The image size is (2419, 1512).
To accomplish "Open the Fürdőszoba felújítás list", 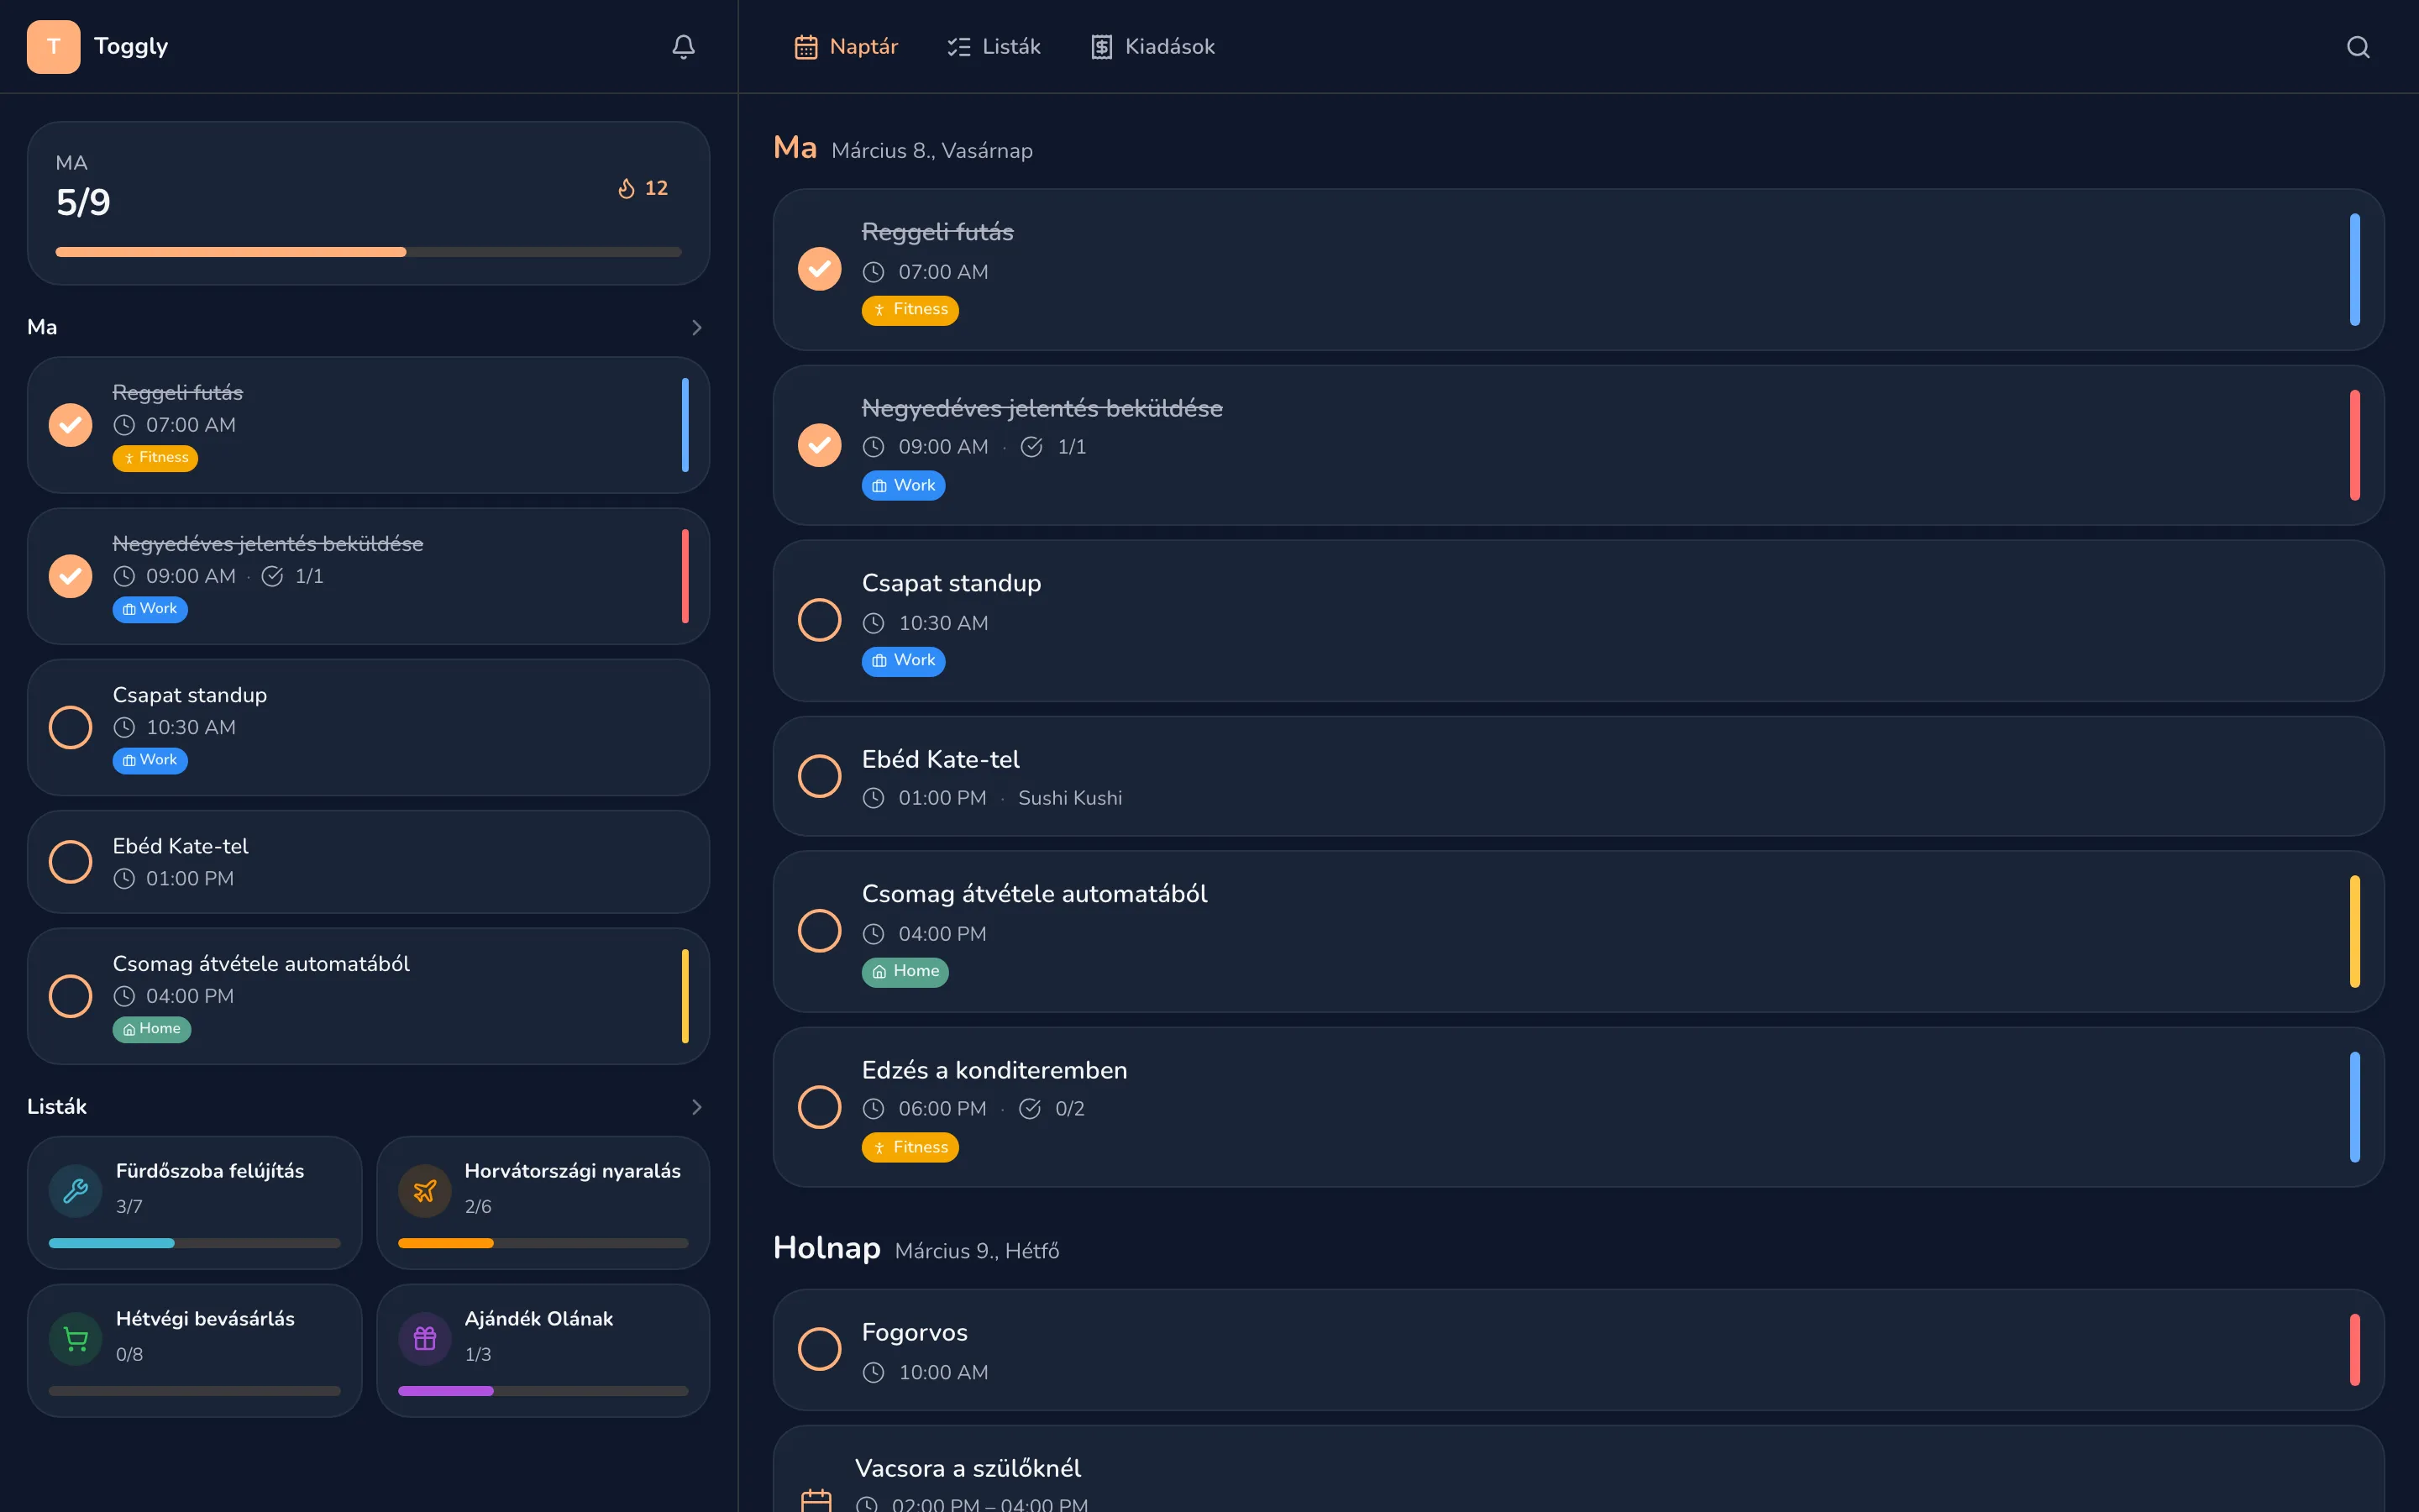I will tap(195, 1203).
